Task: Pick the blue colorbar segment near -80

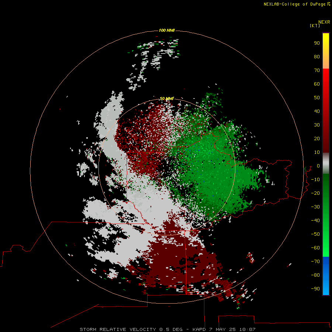Action: click(326, 276)
